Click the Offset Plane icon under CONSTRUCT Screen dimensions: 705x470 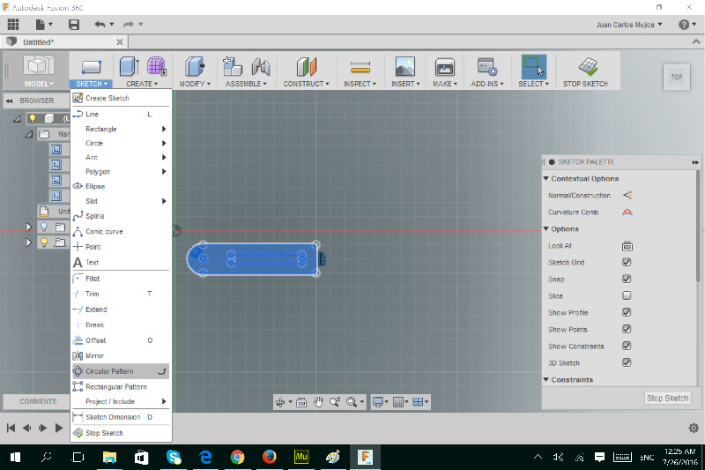pos(307,66)
